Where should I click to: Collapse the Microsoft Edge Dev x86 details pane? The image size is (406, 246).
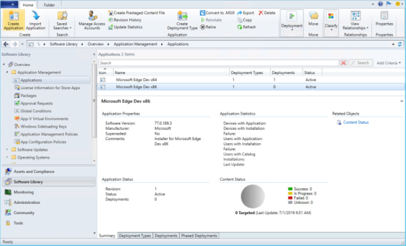[401, 101]
